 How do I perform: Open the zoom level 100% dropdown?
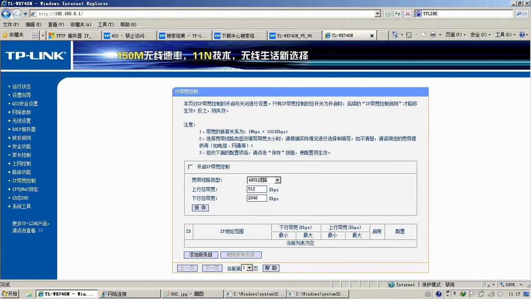521,285
